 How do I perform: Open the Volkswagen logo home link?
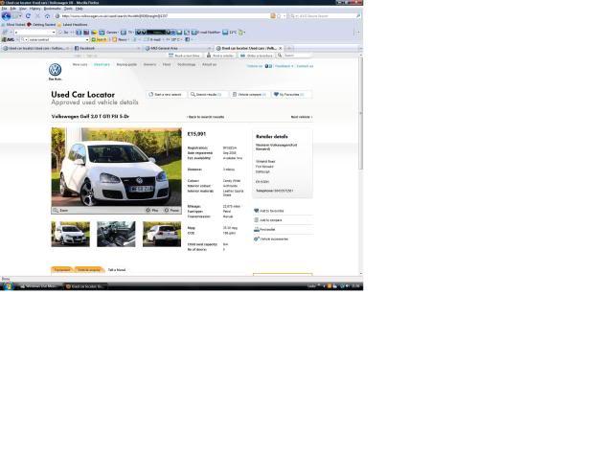tap(56, 70)
